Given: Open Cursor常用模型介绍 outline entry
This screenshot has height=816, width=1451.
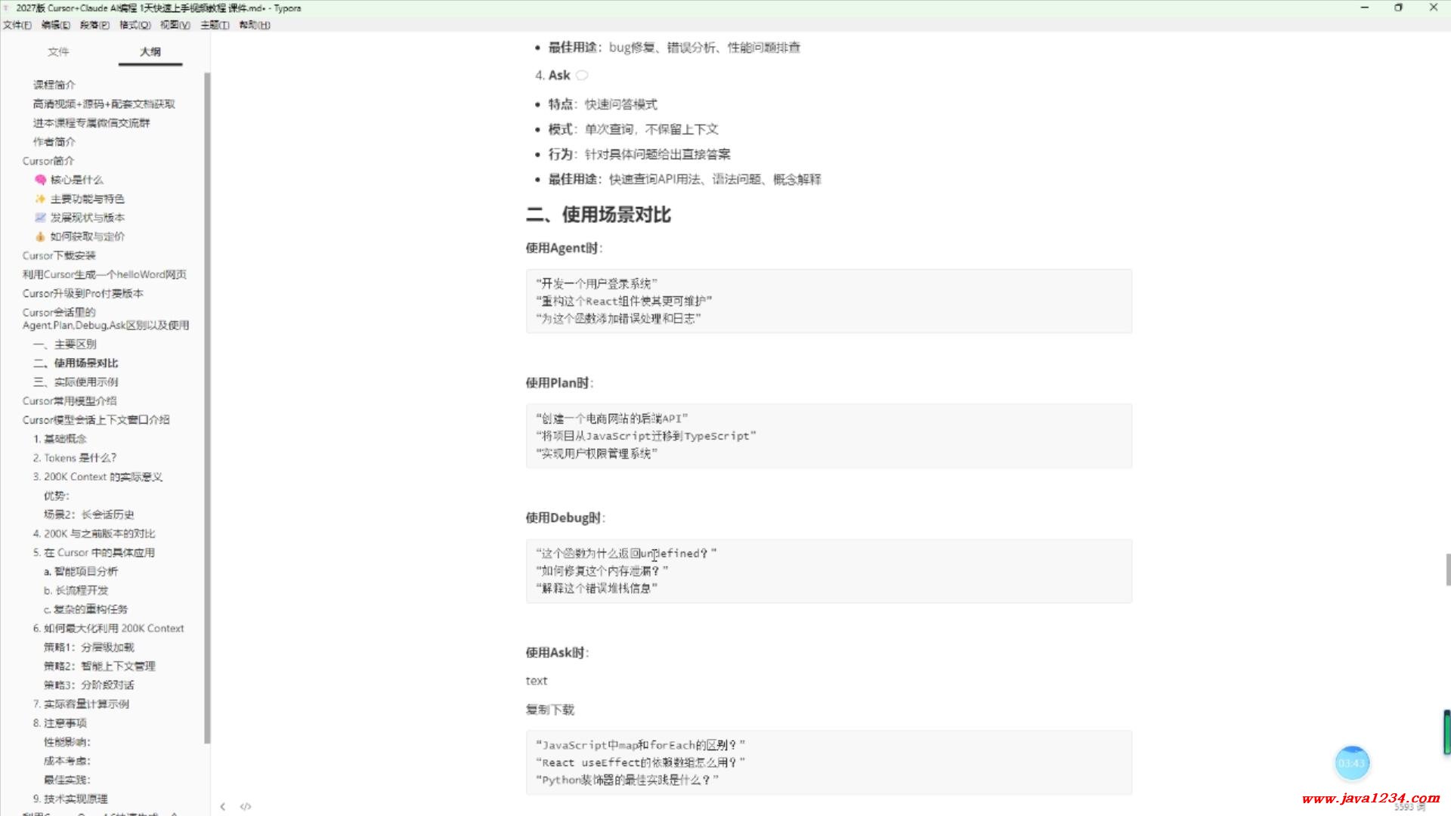Looking at the screenshot, I should click(x=70, y=400).
